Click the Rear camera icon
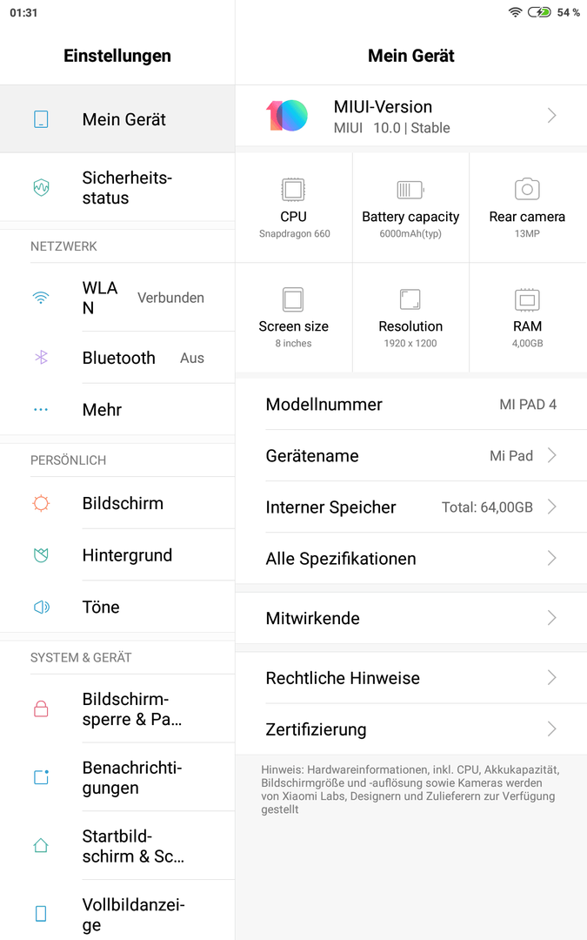587x940 pixels. (x=527, y=189)
